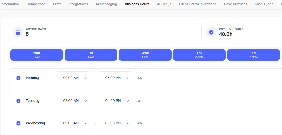The height and width of the screenshot is (135, 282).
Task: Uncheck the Monday checkbox
Action: [18, 78]
